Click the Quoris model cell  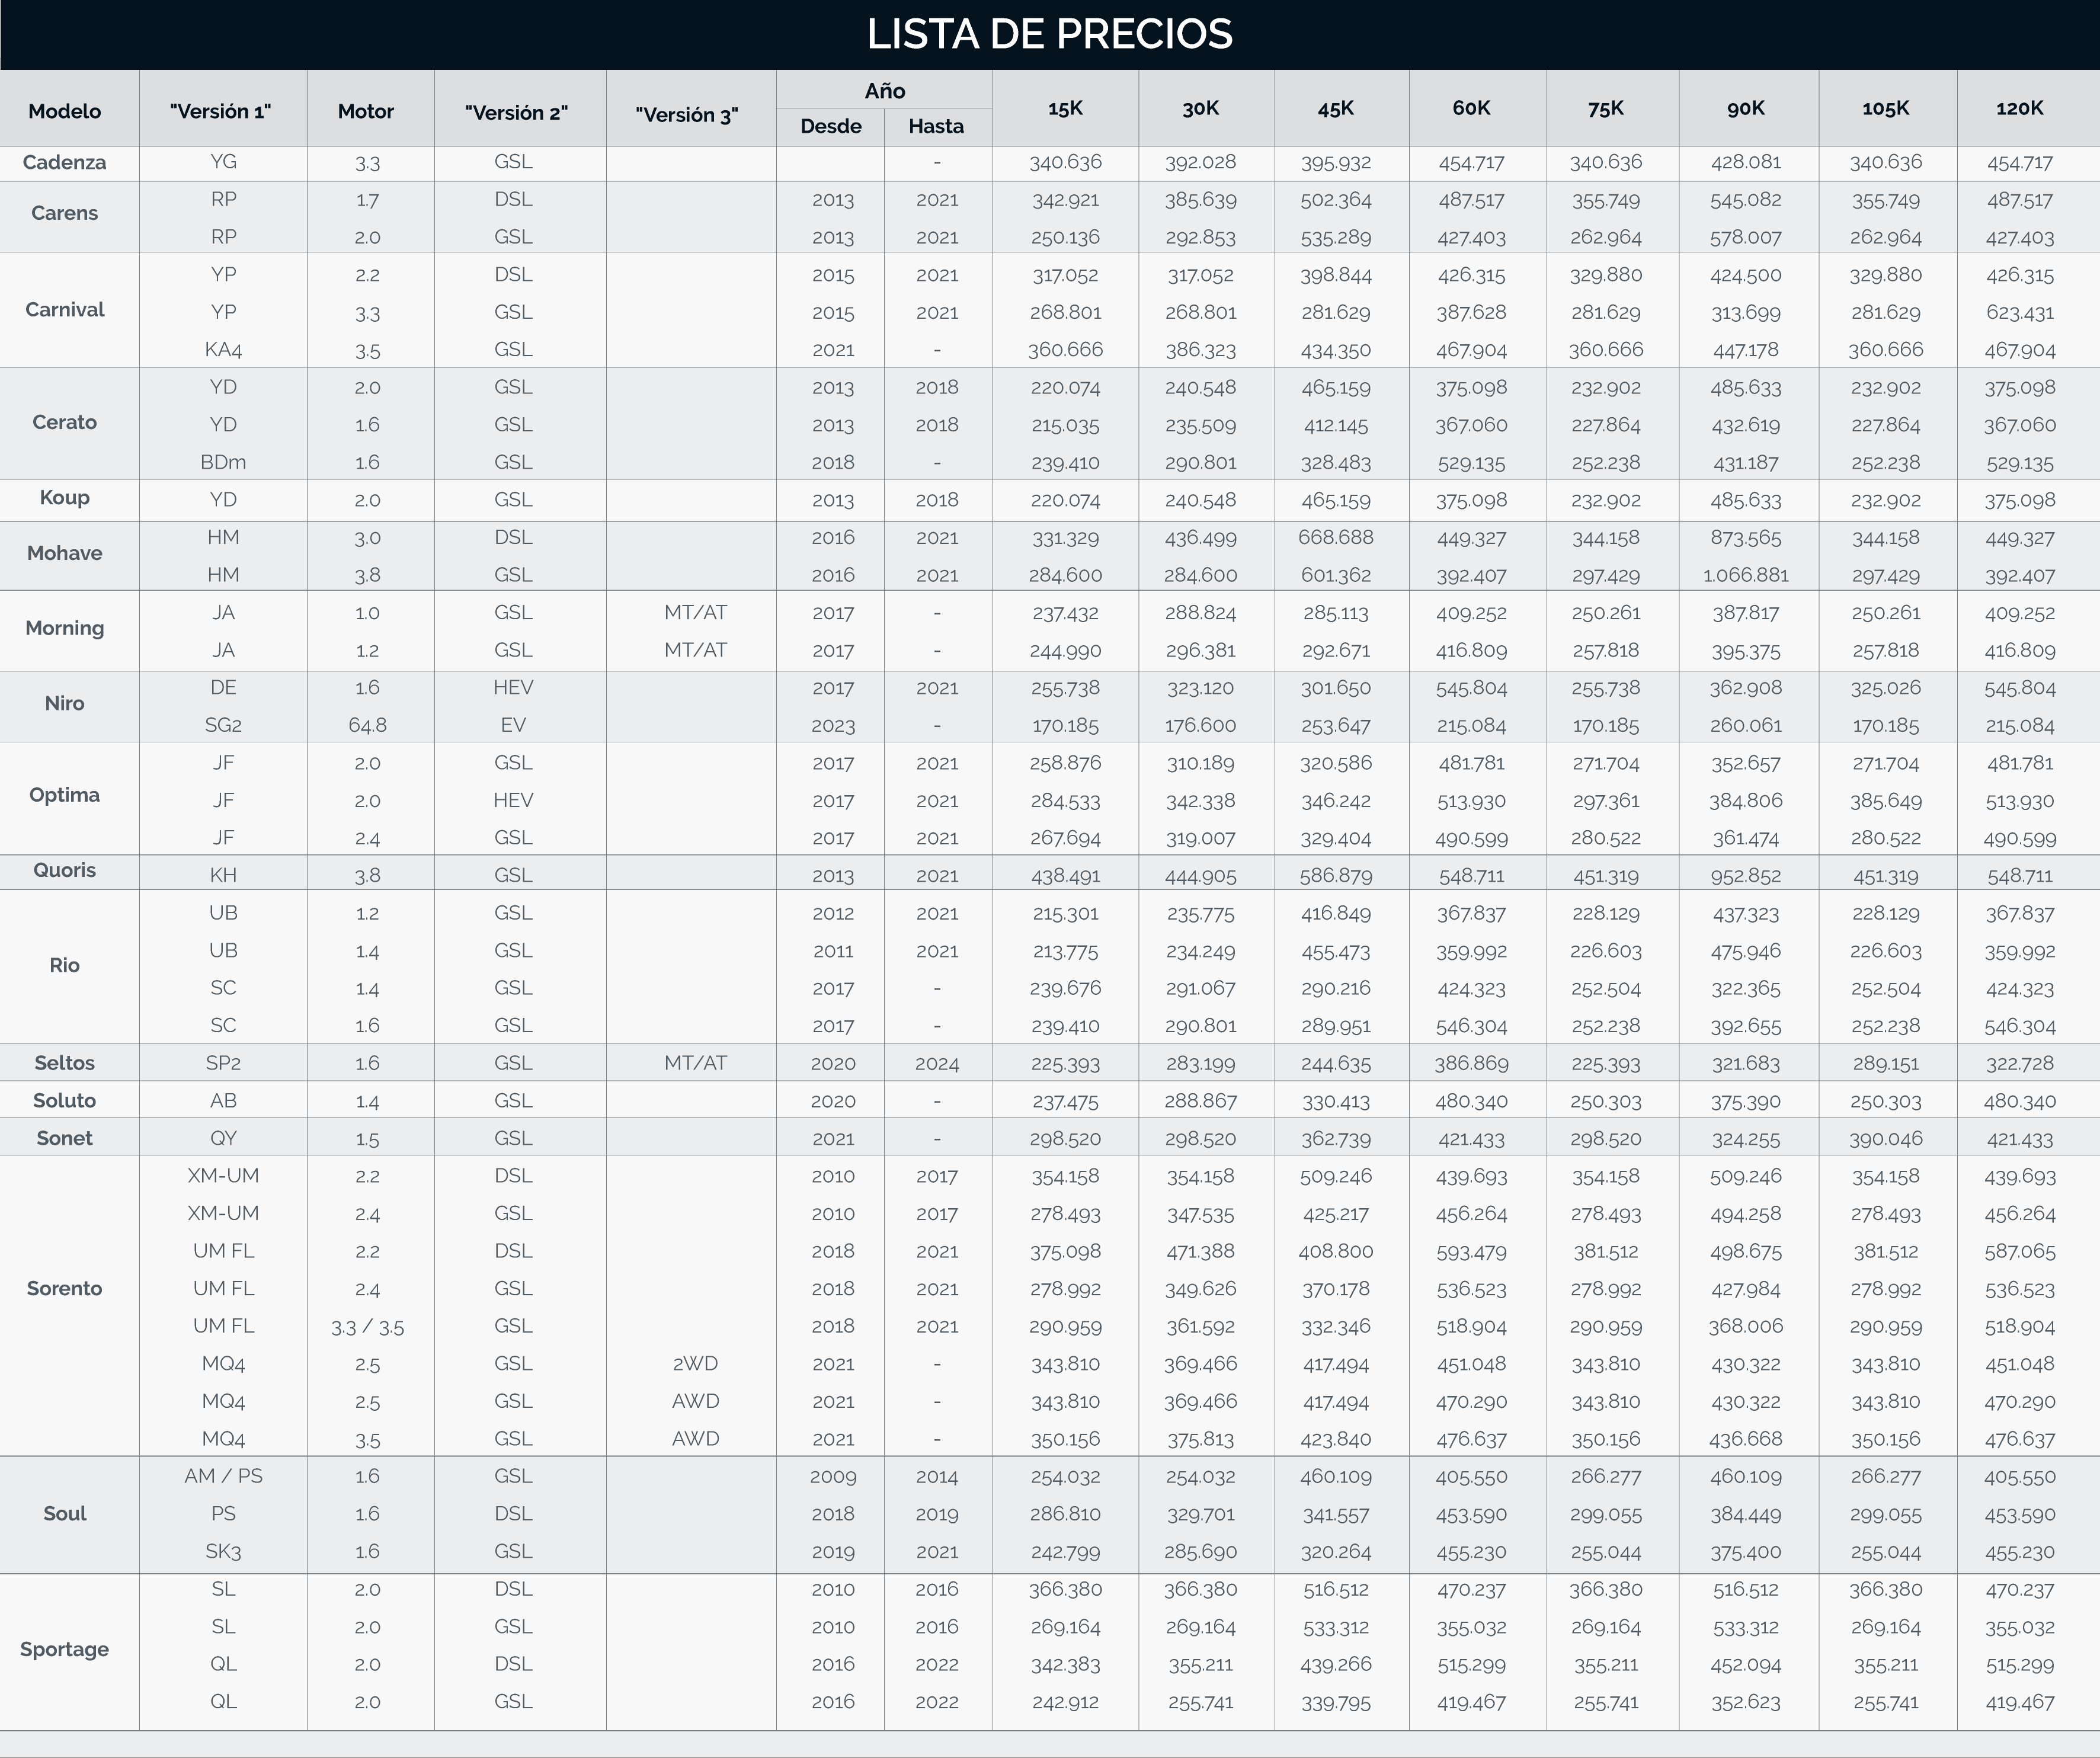[65, 870]
